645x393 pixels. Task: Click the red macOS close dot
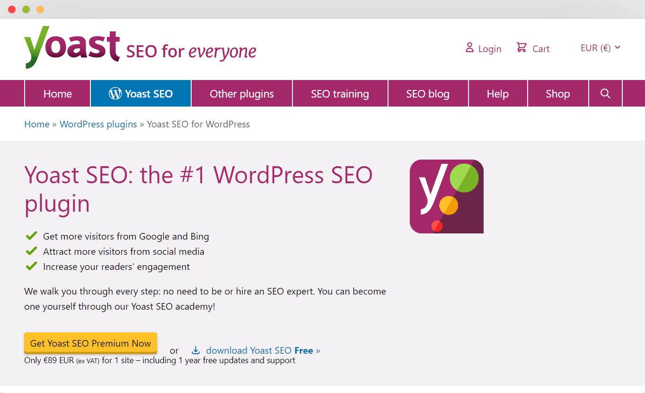click(x=12, y=9)
